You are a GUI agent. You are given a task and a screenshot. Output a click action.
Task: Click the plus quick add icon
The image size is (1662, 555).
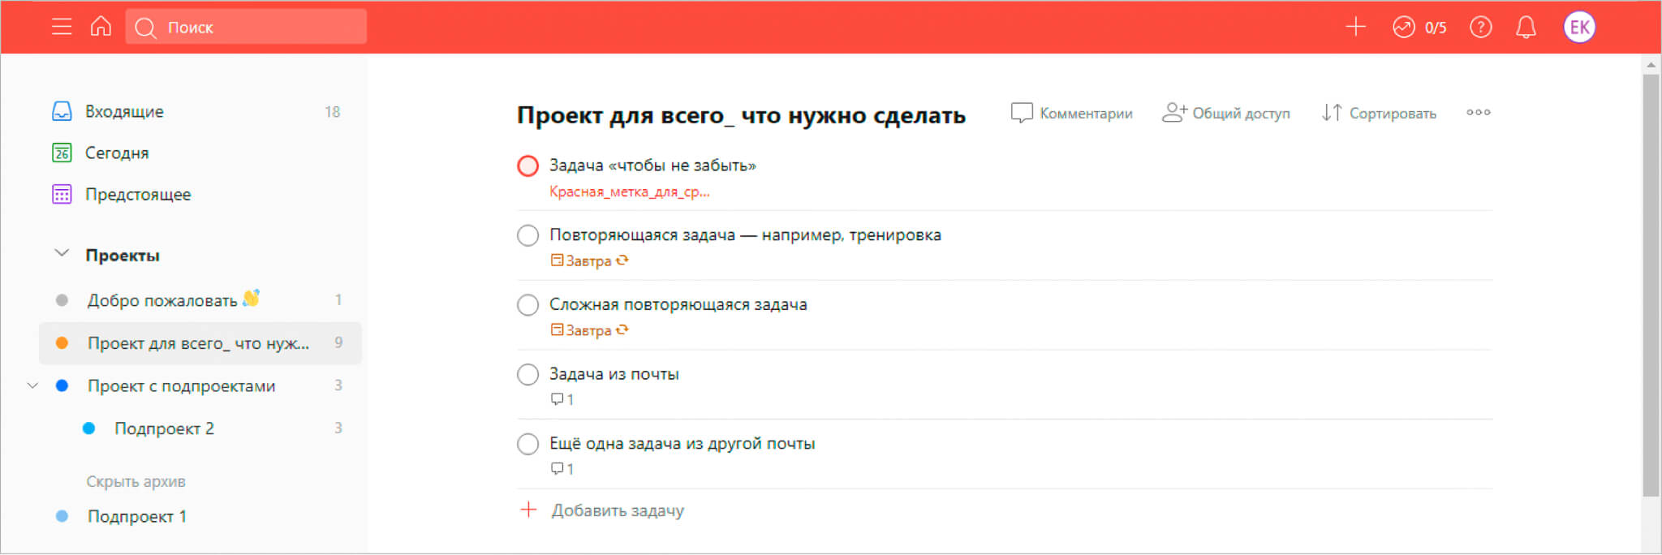[1355, 27]
